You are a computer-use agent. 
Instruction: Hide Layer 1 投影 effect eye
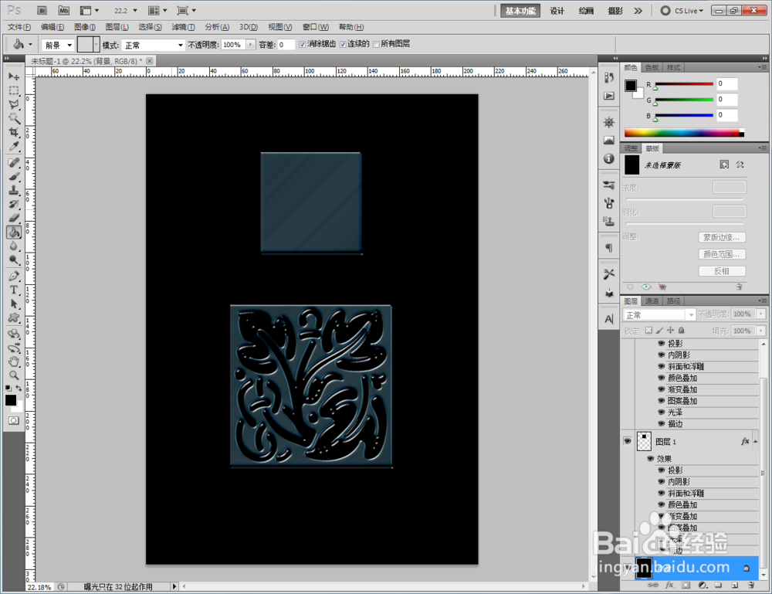[x=662, y=470]
